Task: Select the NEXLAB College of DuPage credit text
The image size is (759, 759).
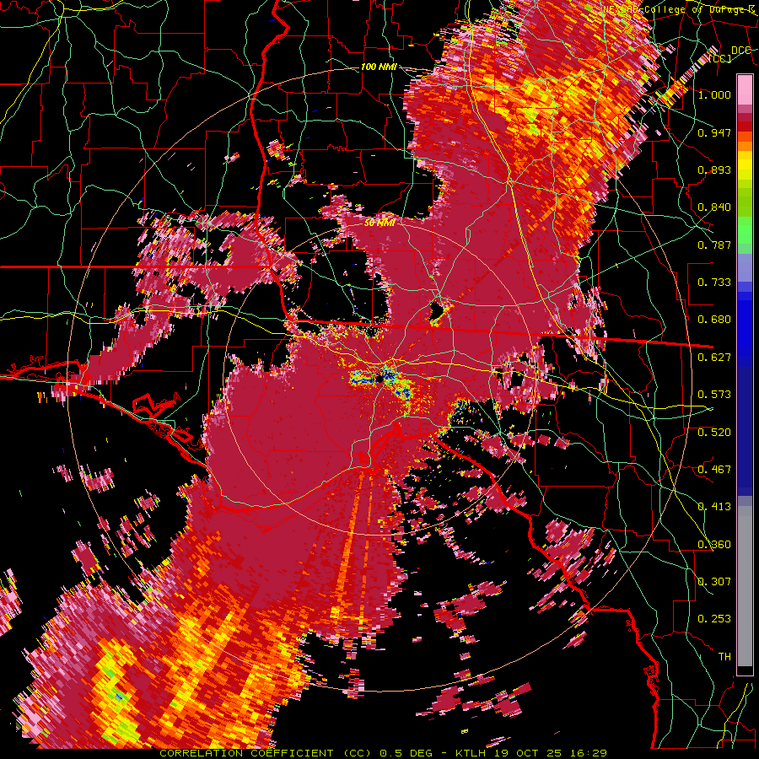Action: [680, 9]
